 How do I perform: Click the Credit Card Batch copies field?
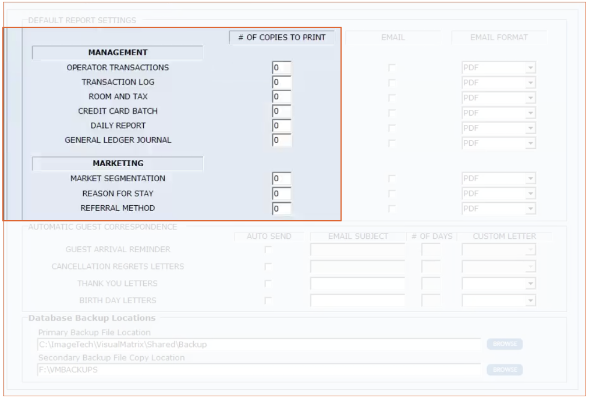282,112
